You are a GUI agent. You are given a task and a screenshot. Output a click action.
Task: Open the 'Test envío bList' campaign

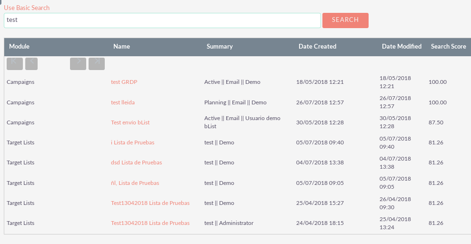[130, 122]
